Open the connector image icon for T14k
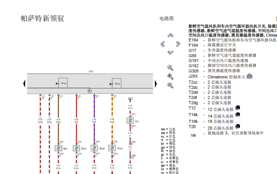277x174 pixels. [x=238, y=115]
